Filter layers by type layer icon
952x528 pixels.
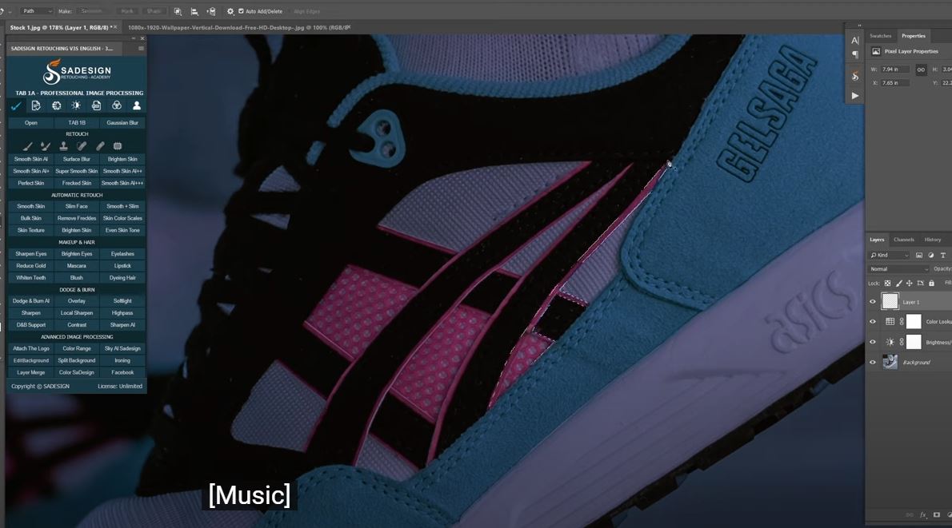(942, 255)
